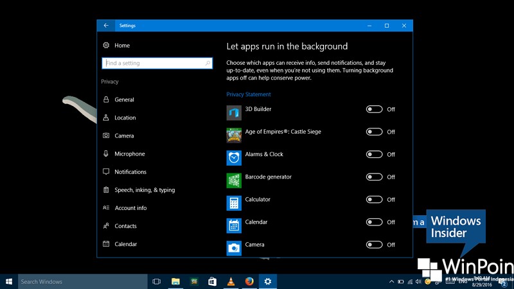This screenshot has width=514, height=289.
Task: Open Home settings gear icon
Action: [106, 45]
